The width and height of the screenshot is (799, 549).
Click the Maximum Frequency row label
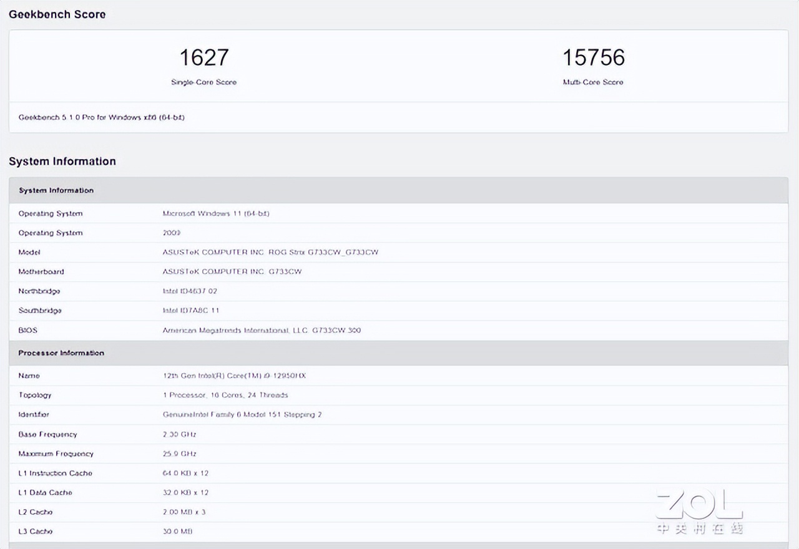click(56, 454)
